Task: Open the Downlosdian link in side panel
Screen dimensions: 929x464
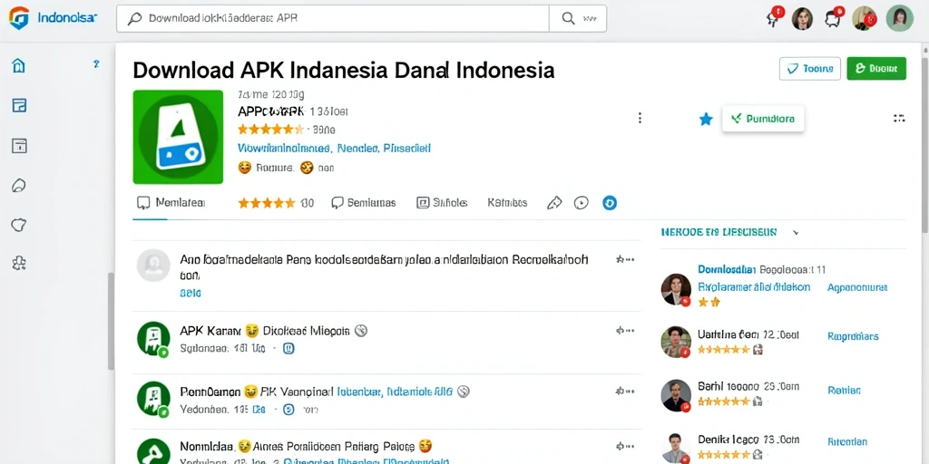Action: [727, 270]
